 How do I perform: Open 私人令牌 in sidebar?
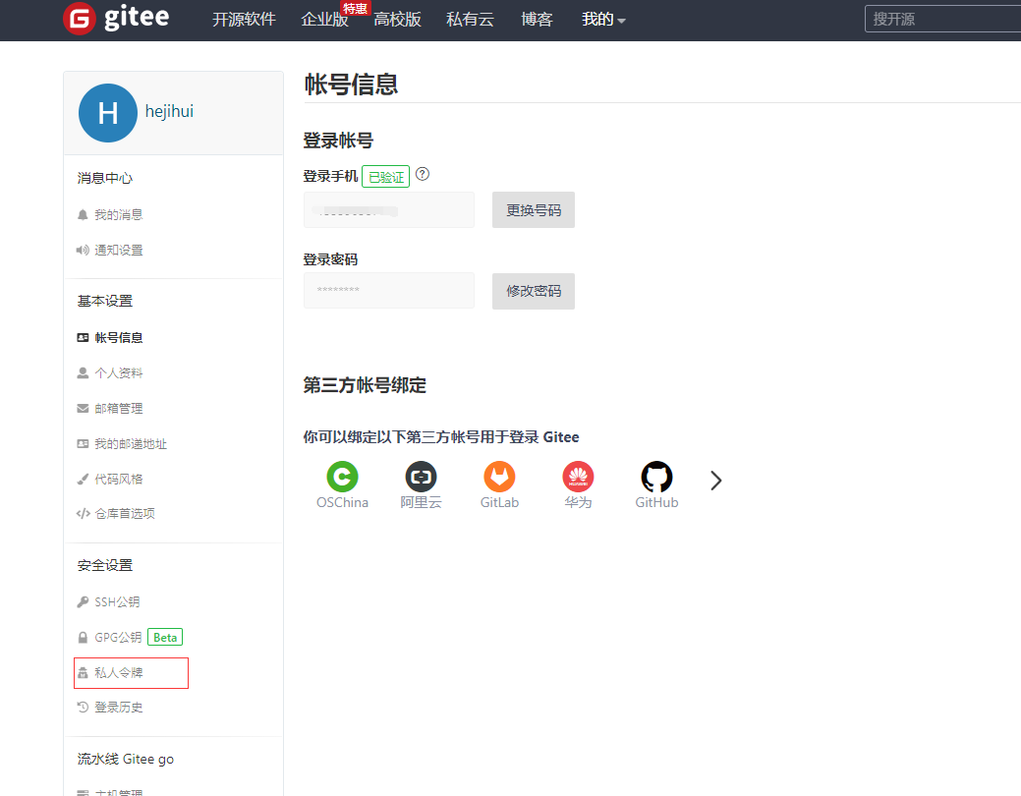pos(119,673)
